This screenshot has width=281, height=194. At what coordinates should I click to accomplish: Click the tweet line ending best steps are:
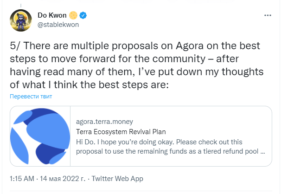coord(89,84)
